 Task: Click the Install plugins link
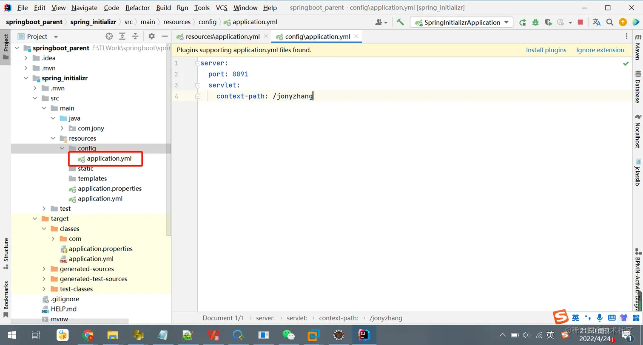click(x=546, y=50)
